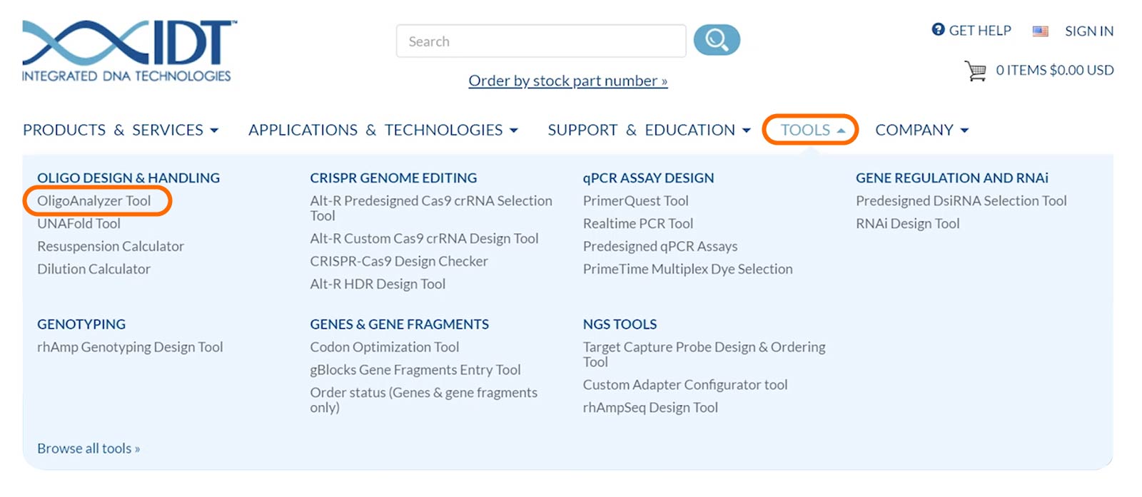This screenshot has width=1142, height=497.
Task: Click 0 ITEMS $0.00 USD cart total
Action: coord(1055,70)
